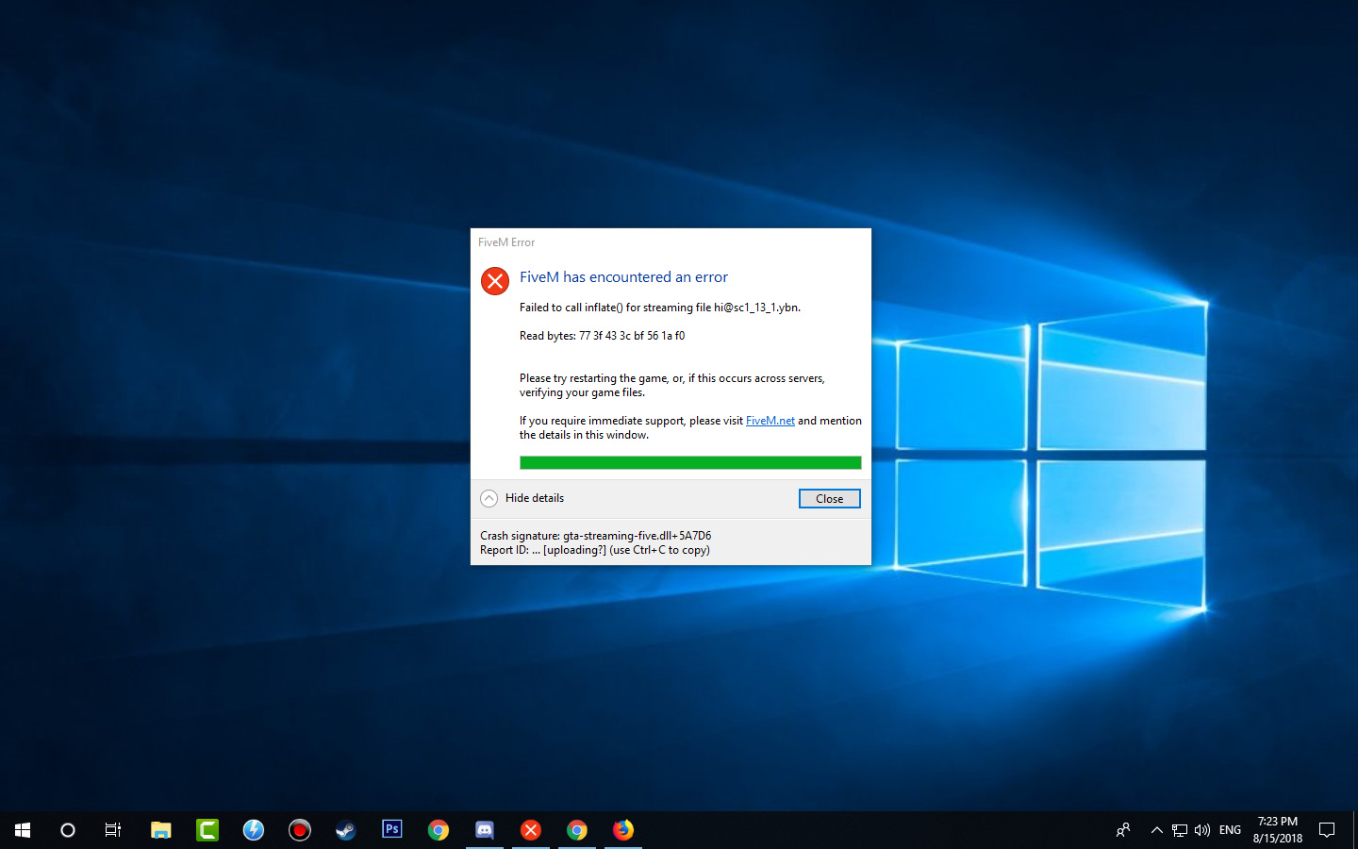Open Photoshop from the taskbar
Viewport: 1358px width, 849px height.
click(x=391, y=830)
